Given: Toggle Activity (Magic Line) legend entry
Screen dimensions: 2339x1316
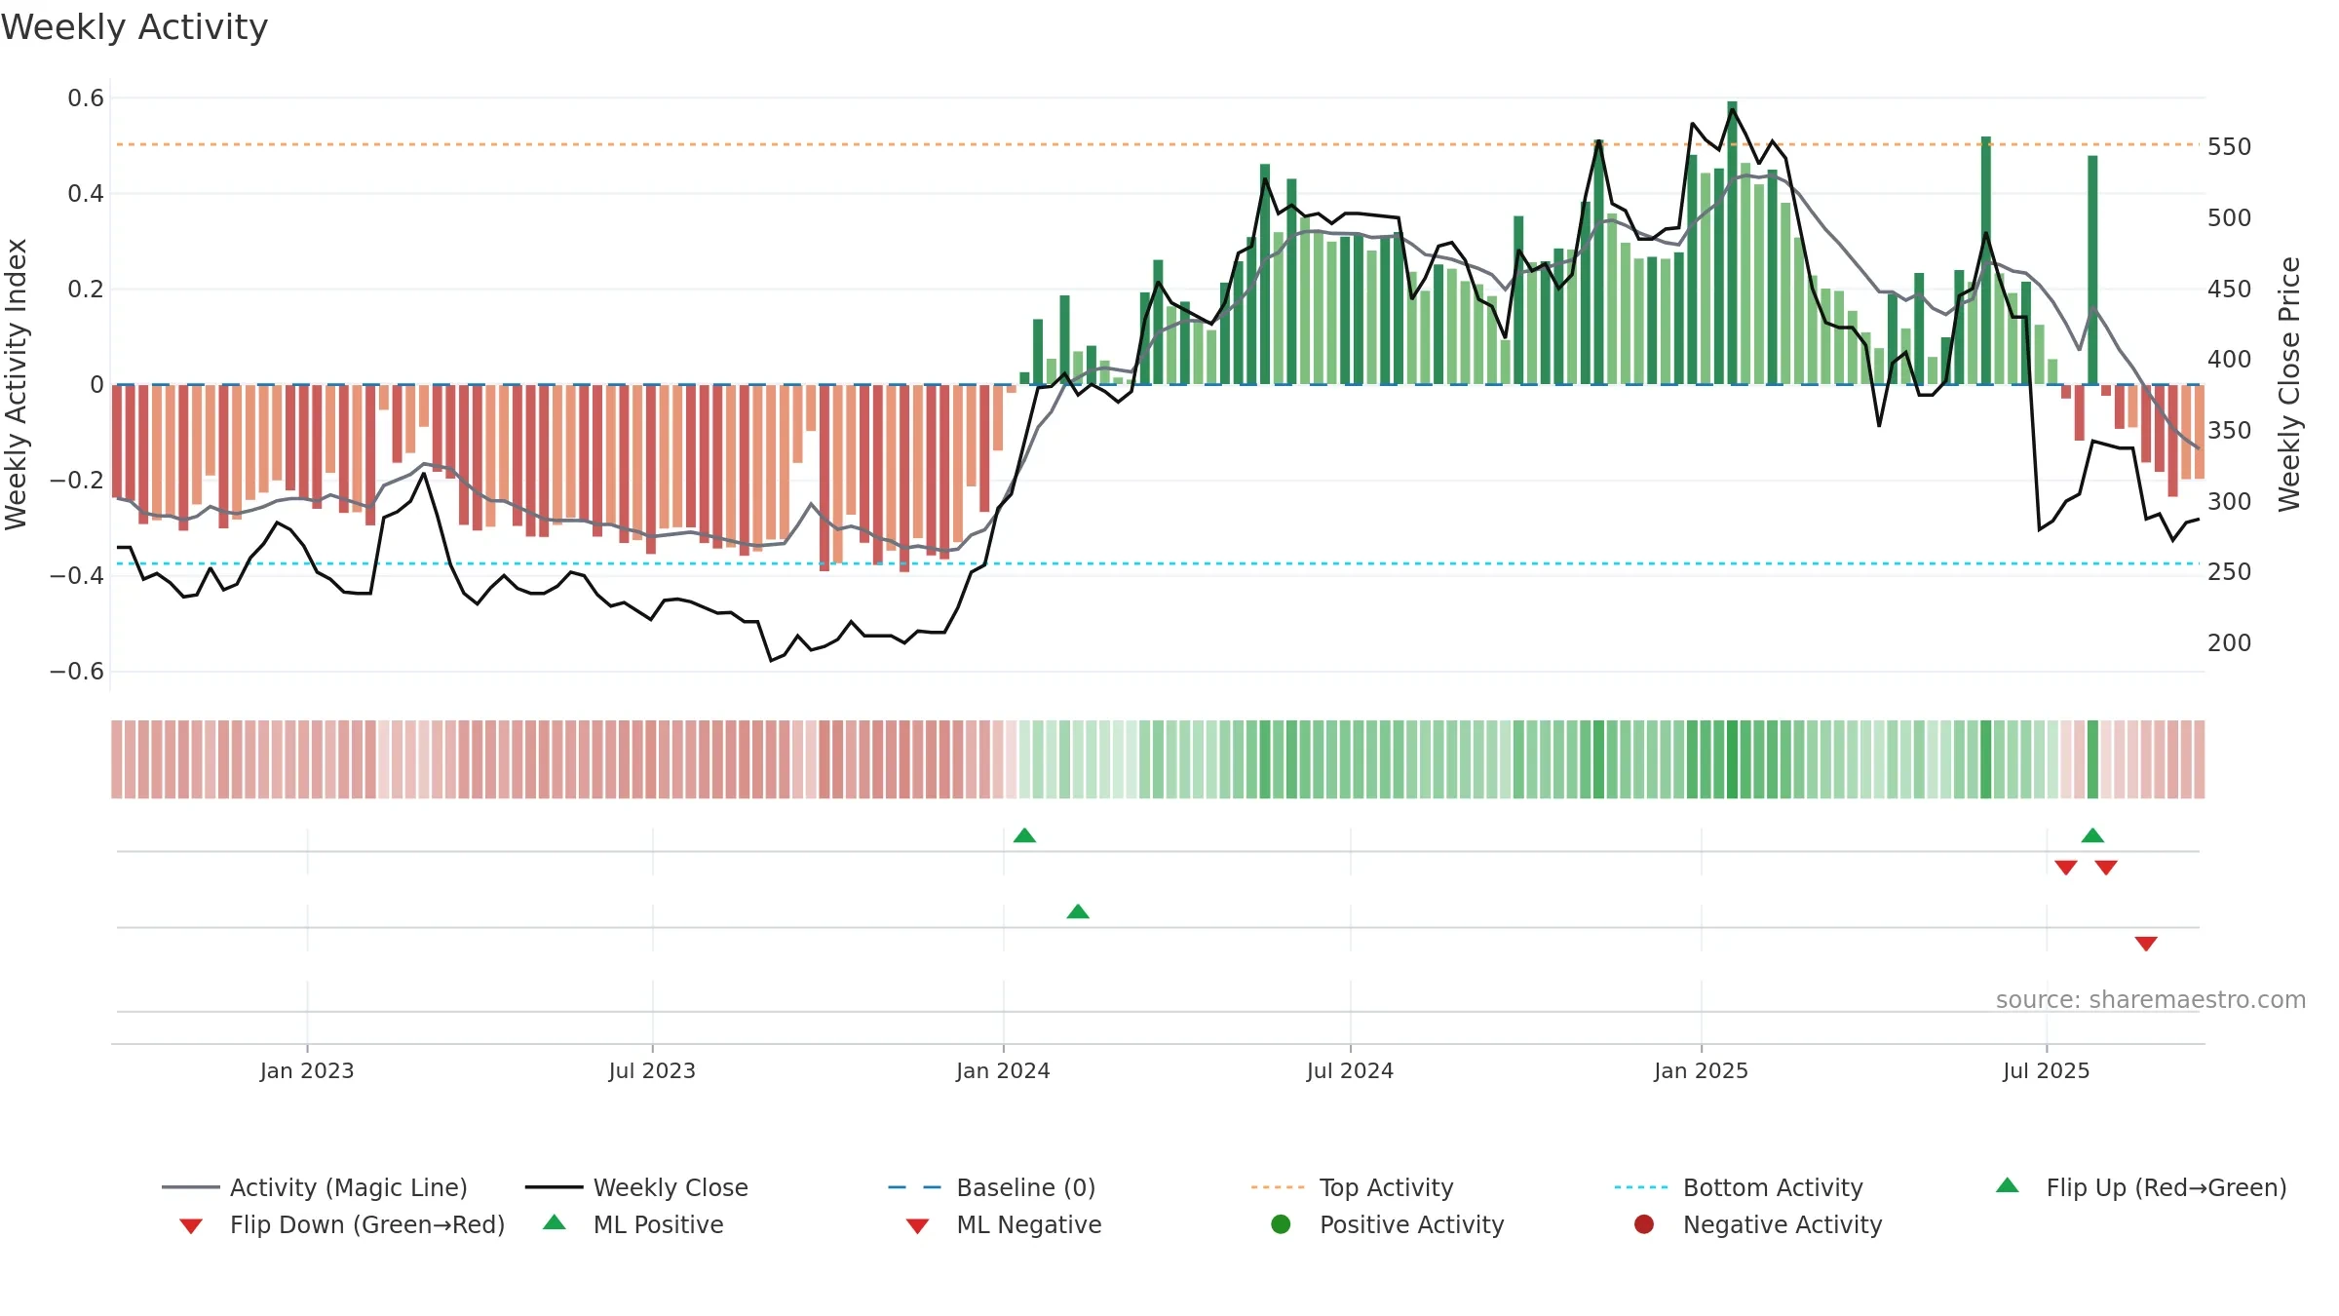Looking at the screenshot, I should (x=315, y=1187).
